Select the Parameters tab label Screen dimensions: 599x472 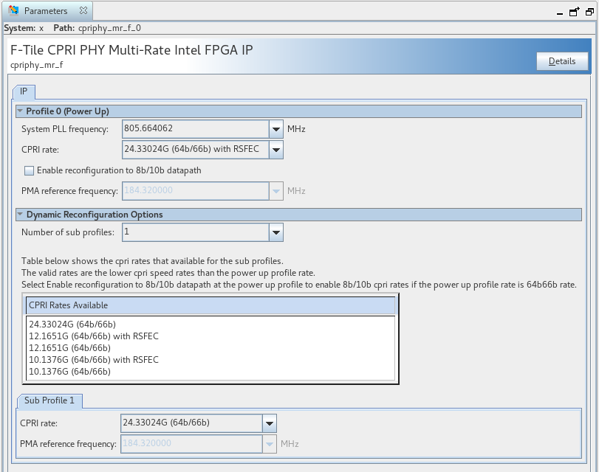click(46, 10)
